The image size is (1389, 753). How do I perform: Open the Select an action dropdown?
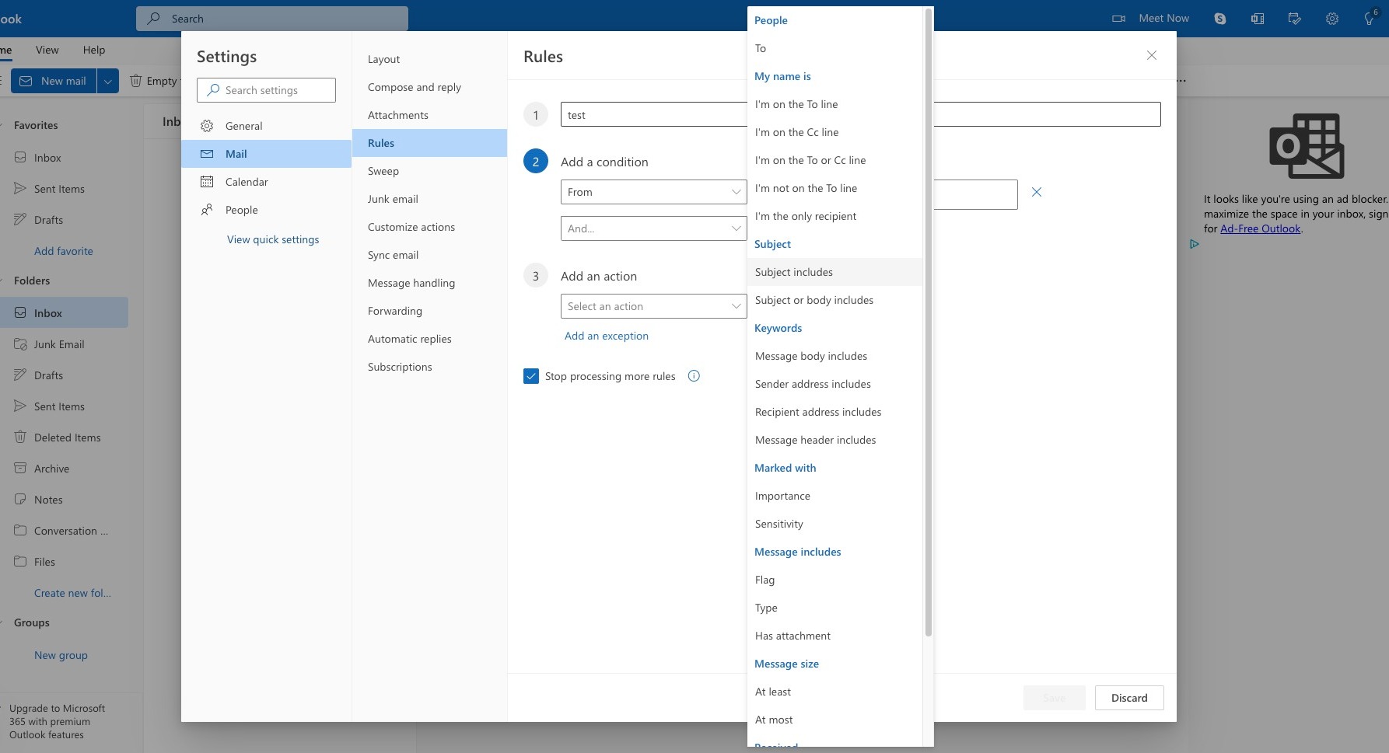point(653,306)
